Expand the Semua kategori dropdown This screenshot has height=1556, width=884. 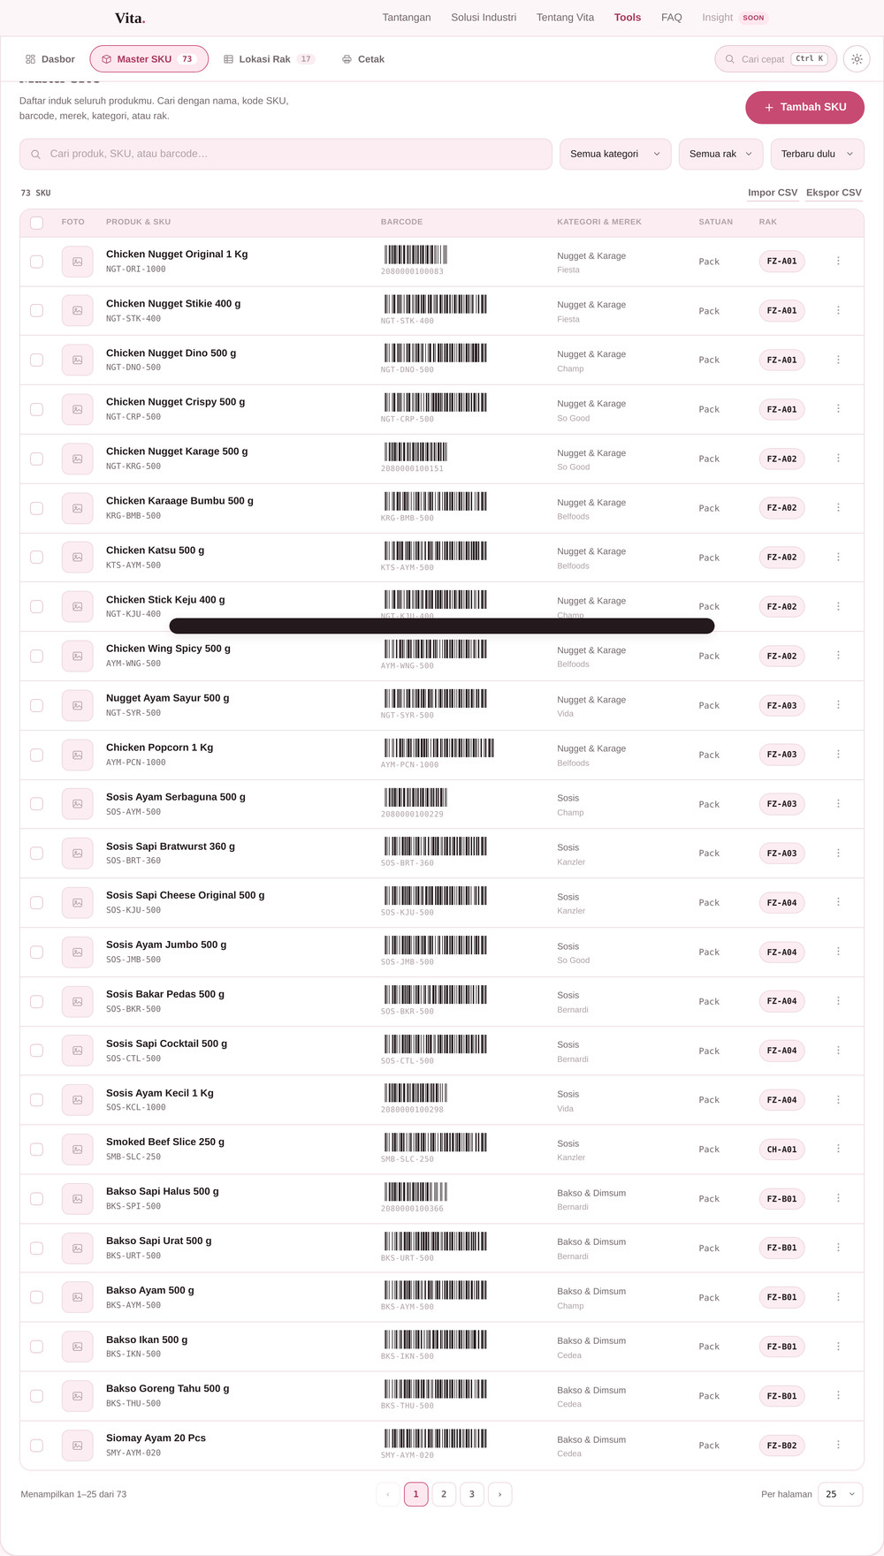tap(615, 154)
